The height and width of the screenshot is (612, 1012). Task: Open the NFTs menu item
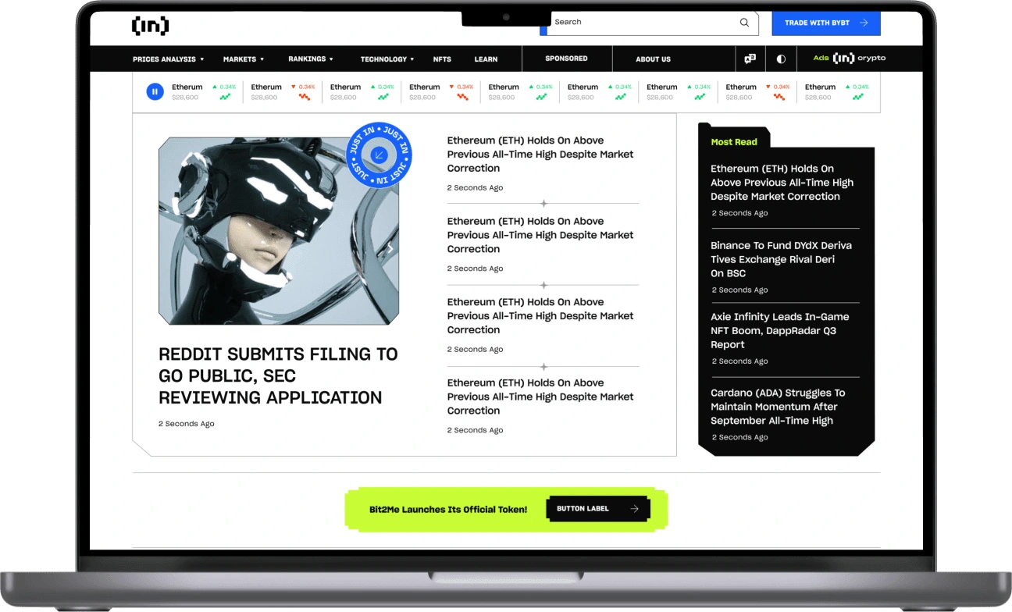point(442,59)
